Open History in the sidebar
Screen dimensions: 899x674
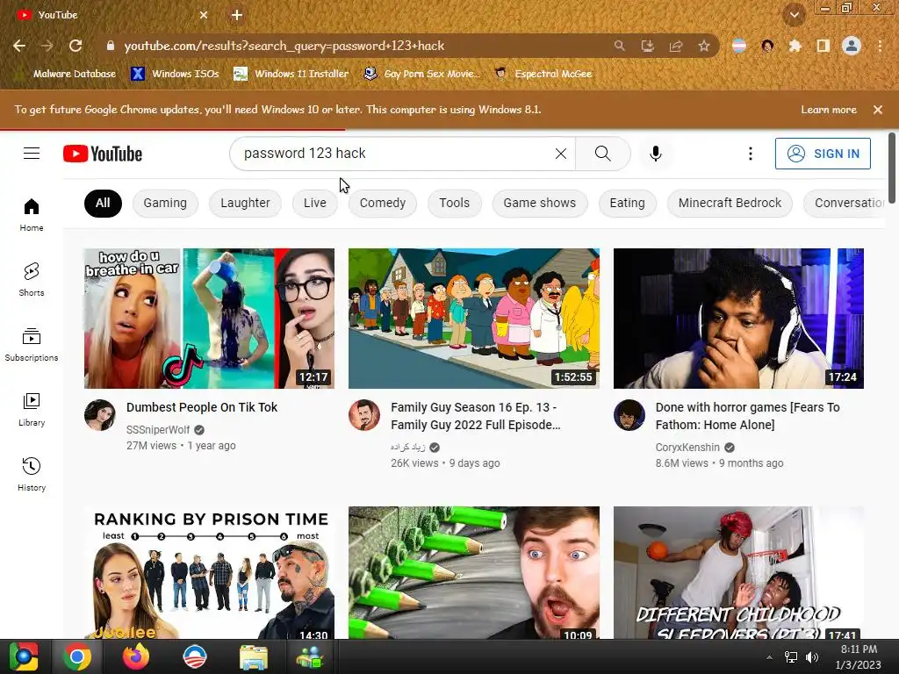click(x=32, y=475)
